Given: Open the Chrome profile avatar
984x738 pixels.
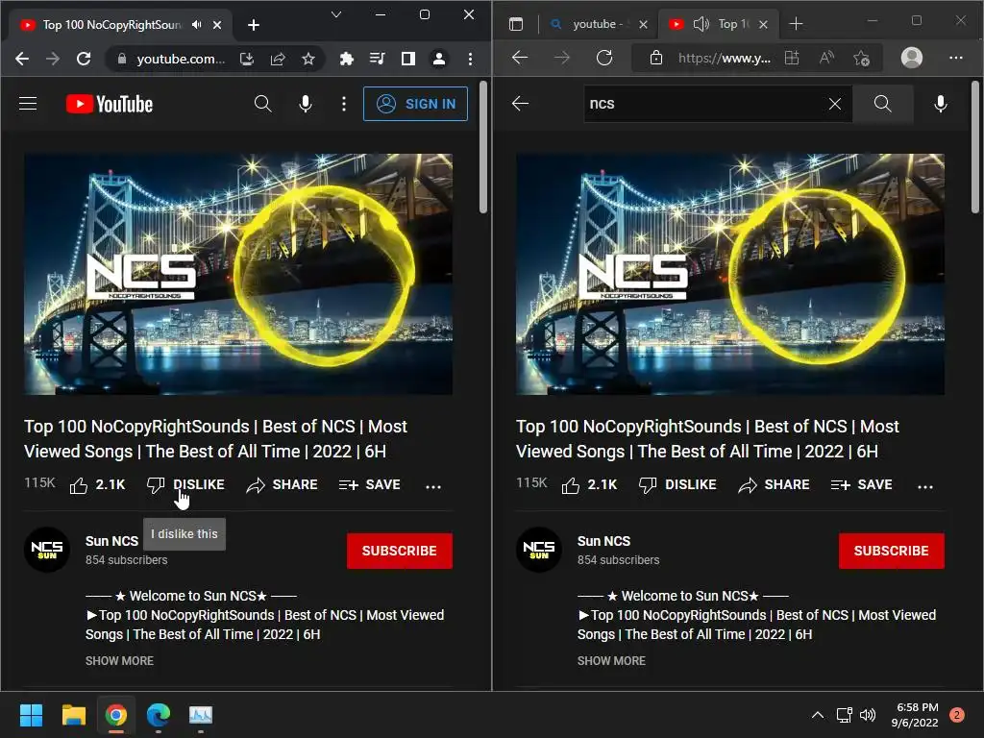Looking at the screenshot, I should (x=439, y=59).
